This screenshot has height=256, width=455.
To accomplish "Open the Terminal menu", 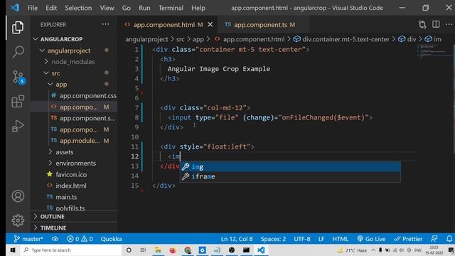I will pyautogui.click(x=171, y=8).
